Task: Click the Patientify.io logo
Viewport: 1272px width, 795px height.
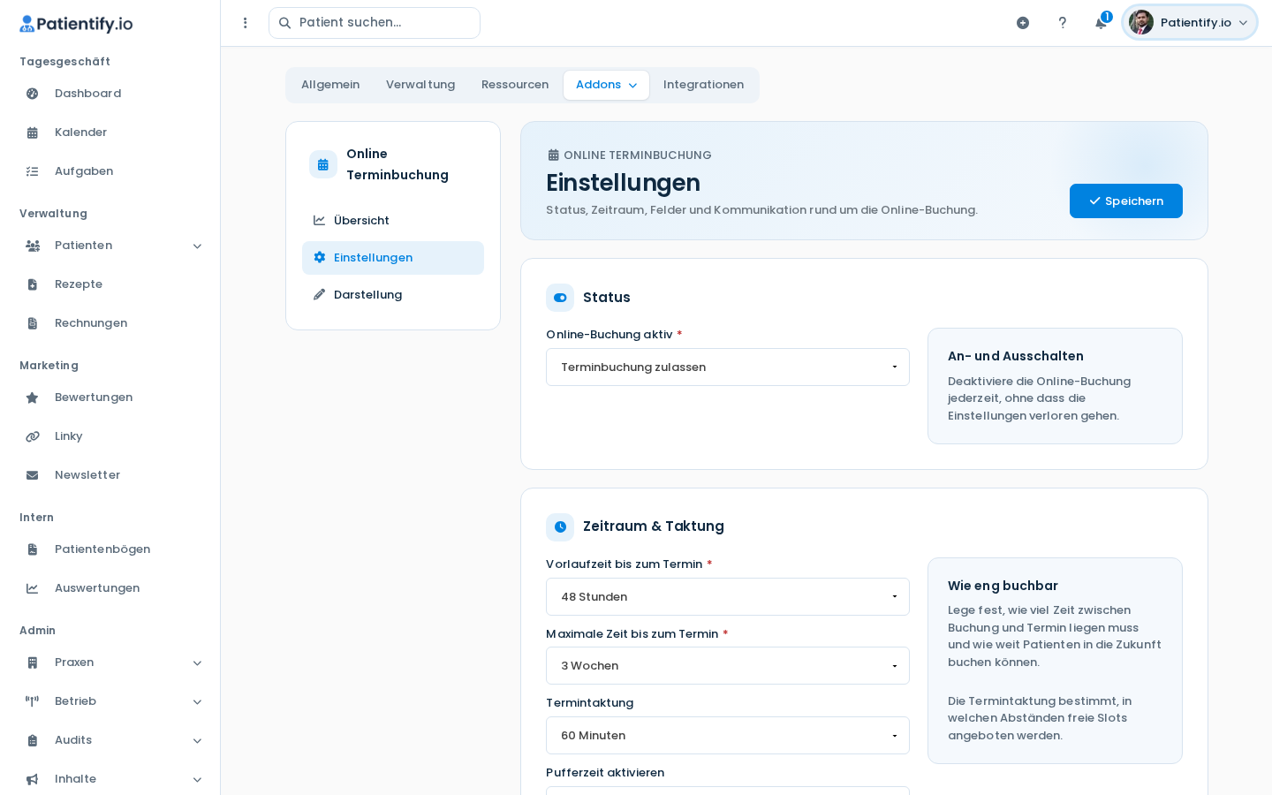Action: (76, 24)
